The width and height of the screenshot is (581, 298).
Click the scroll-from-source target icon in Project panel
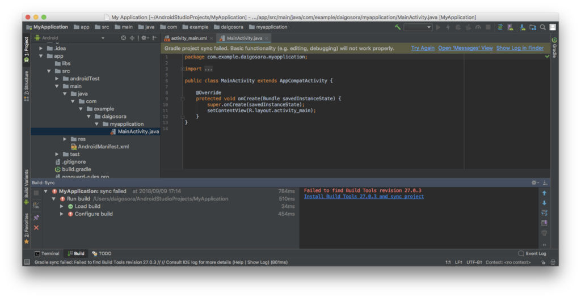(x=123, y=38)
